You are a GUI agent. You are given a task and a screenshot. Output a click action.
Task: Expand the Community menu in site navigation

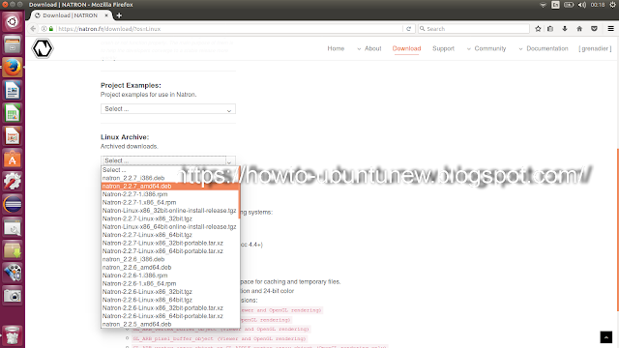[486, 48]
